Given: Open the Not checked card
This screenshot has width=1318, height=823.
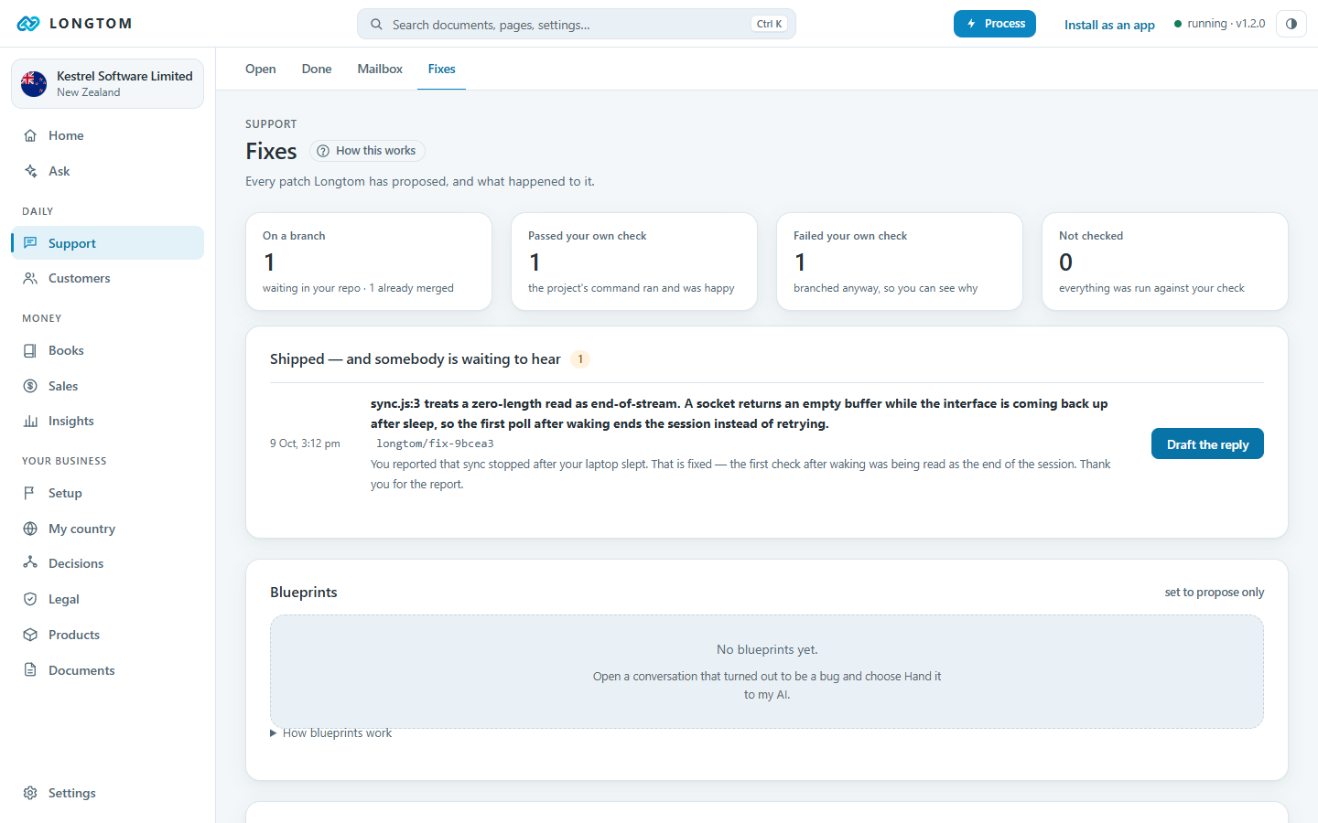Looking at the screenshot, I should pyautogui.click(x=1165, y=262).
